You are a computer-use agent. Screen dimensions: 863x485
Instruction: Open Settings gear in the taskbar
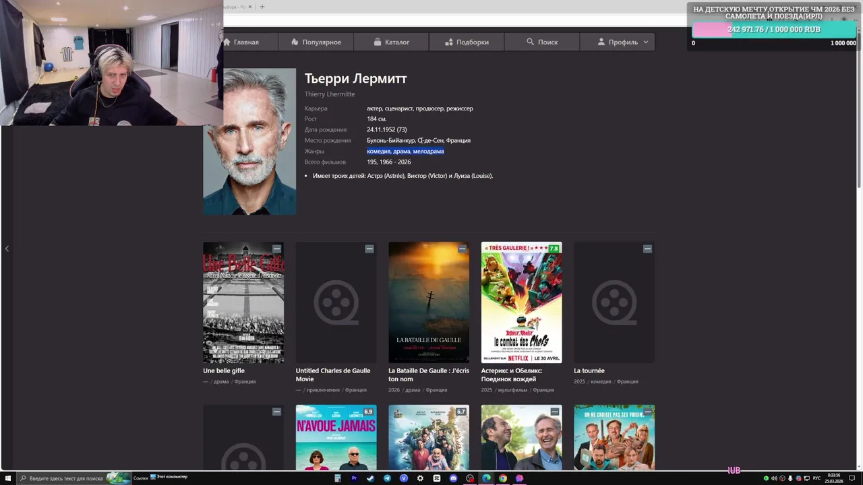[420, 478]
